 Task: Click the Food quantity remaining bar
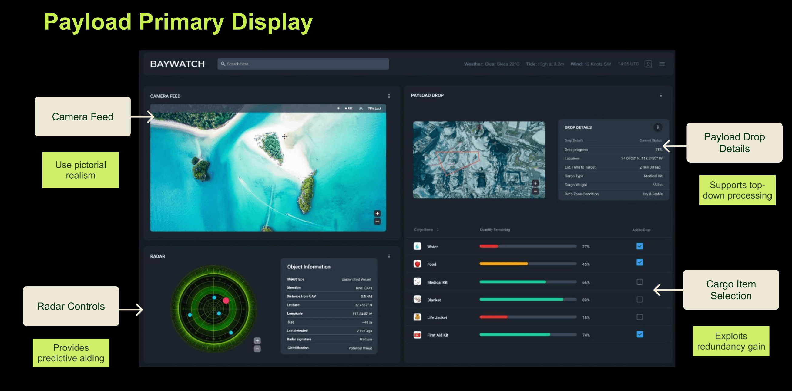coord(528,264)
